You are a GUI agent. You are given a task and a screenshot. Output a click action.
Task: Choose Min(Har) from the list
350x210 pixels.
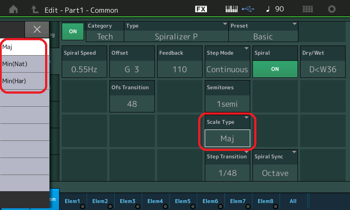(x=24, y=81)
